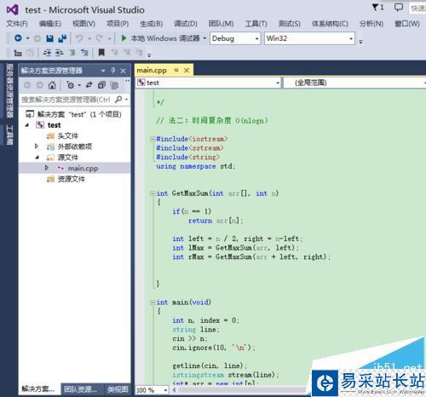Screen dimensions: 426x397
Task: Collapse the GetMaxSum function outline
Action: click(x=153, y=193)
